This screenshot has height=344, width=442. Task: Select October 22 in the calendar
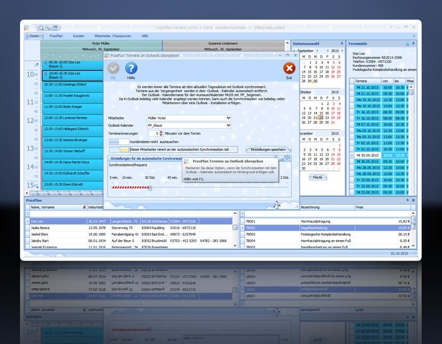(321, 117)
